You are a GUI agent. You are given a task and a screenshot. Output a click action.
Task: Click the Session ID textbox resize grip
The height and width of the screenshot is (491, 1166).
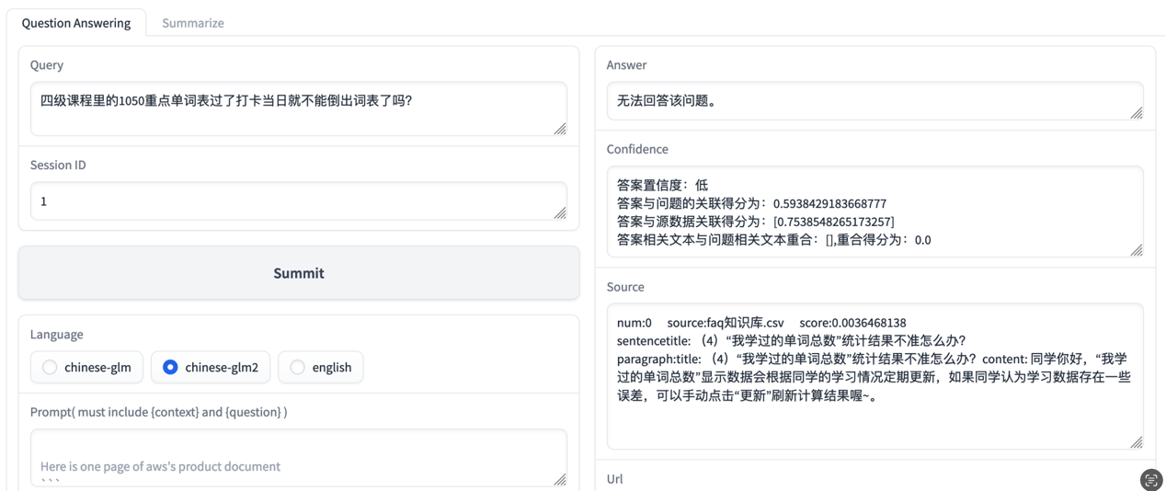click(560, 212)
